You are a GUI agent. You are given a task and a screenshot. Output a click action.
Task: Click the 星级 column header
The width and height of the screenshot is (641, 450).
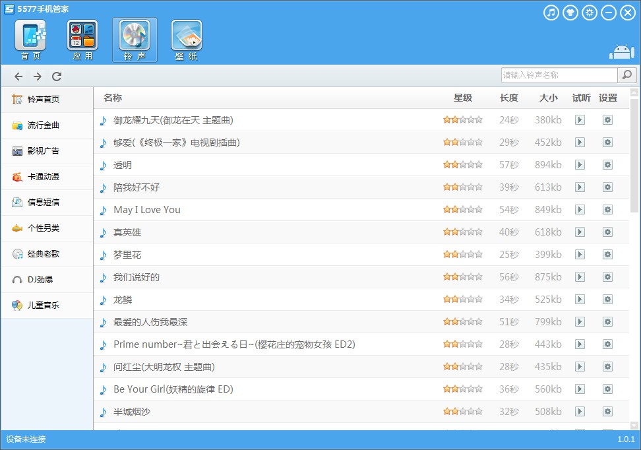pos(463,98)
